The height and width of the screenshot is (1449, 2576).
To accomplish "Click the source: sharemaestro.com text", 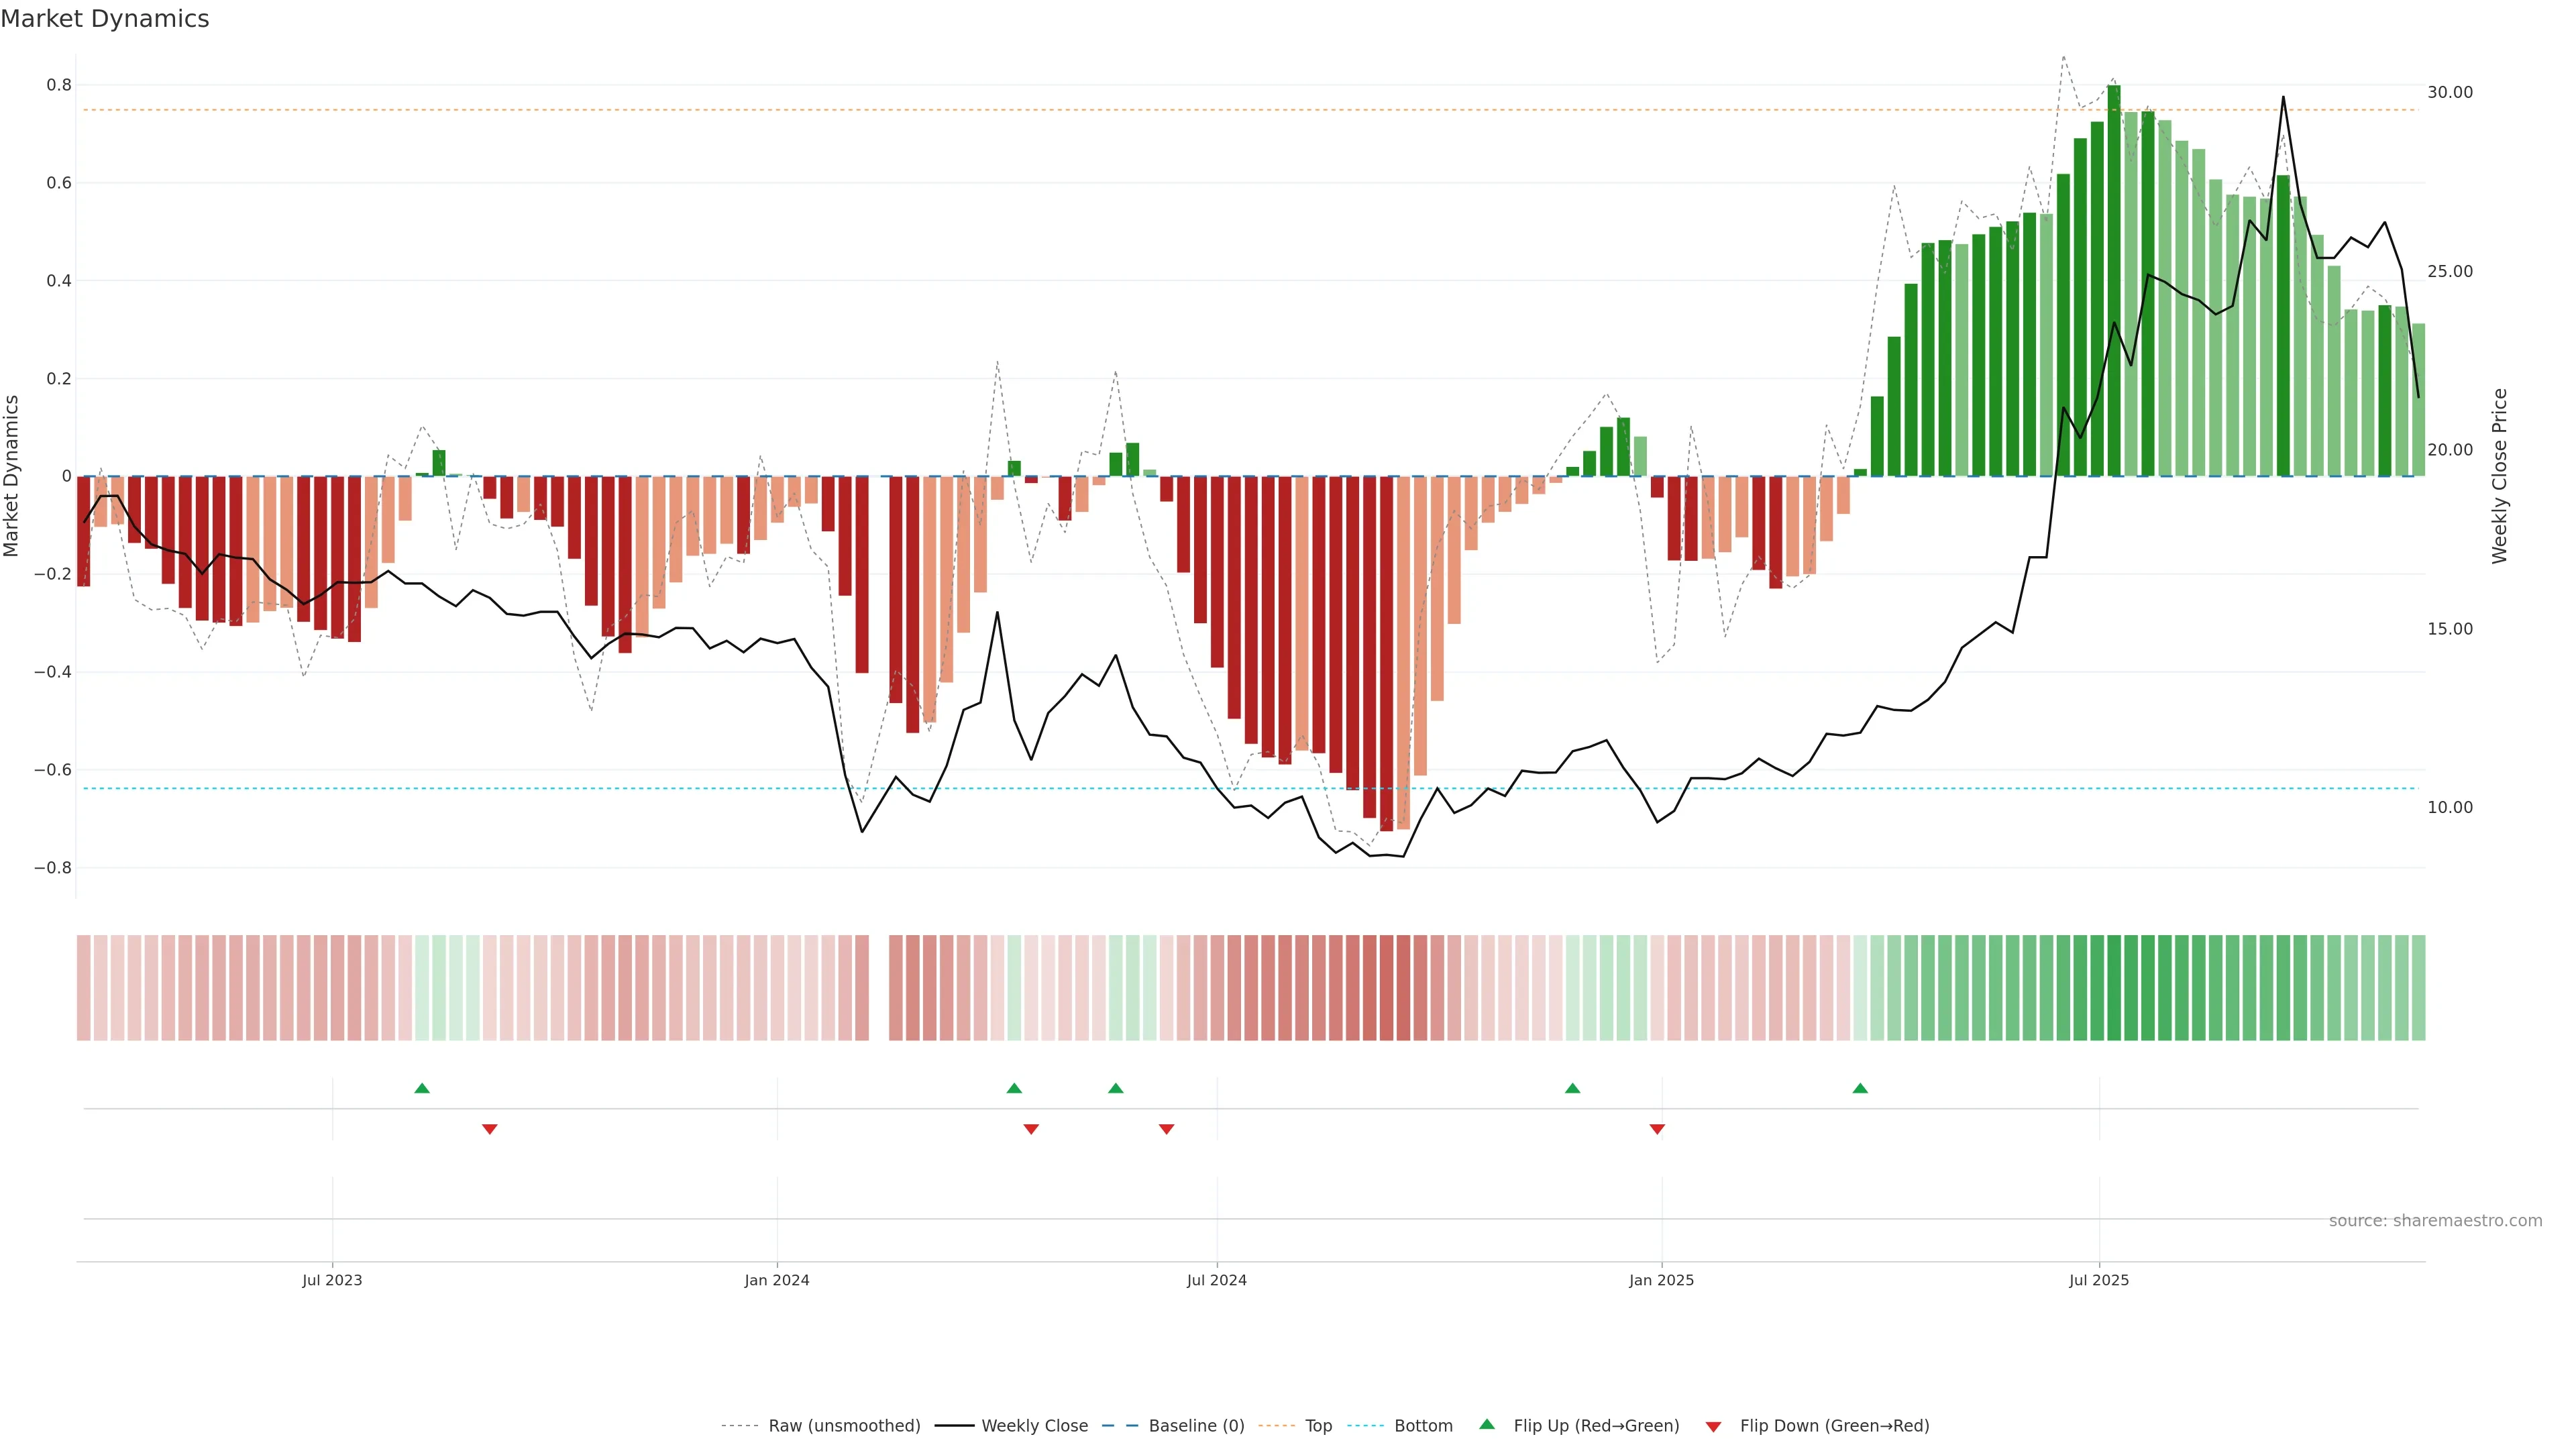I will [x=2435, y=1220].
